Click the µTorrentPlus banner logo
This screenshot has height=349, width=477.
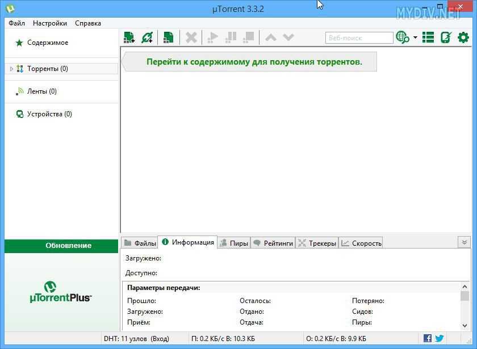click(61, 292)
